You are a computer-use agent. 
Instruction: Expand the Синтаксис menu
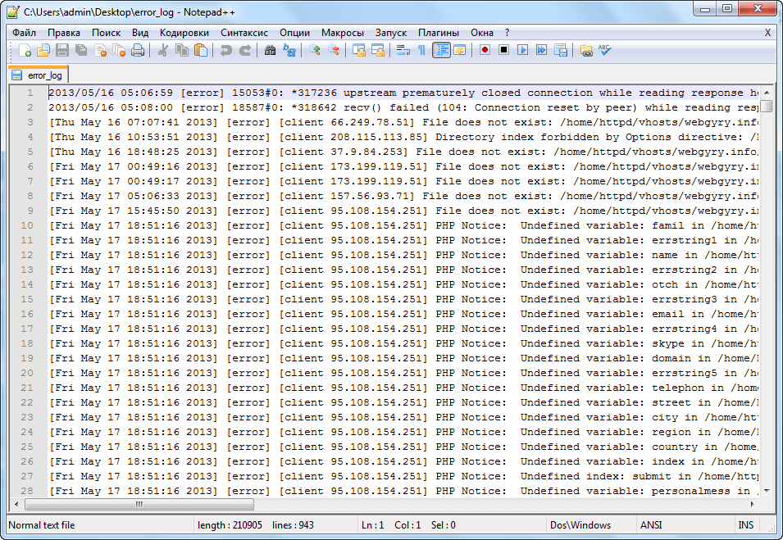point(244,33)
